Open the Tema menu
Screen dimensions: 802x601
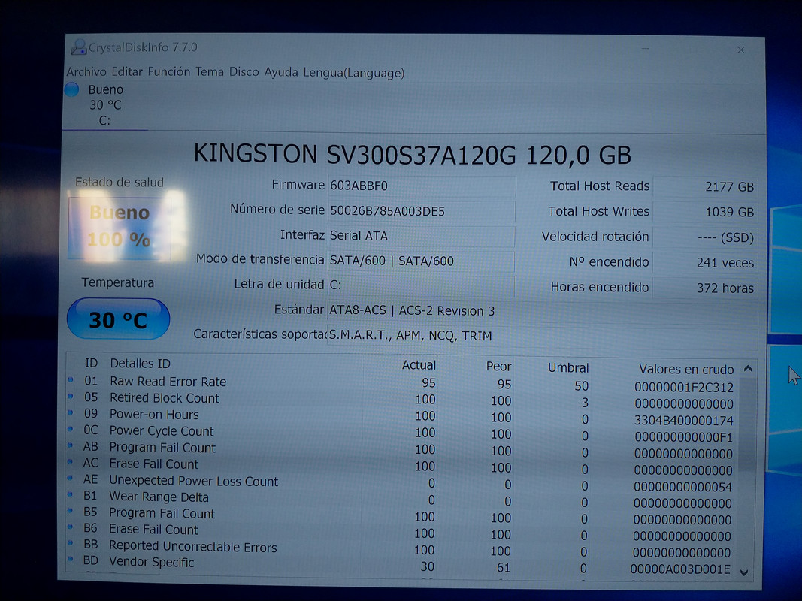coord(209,71)
